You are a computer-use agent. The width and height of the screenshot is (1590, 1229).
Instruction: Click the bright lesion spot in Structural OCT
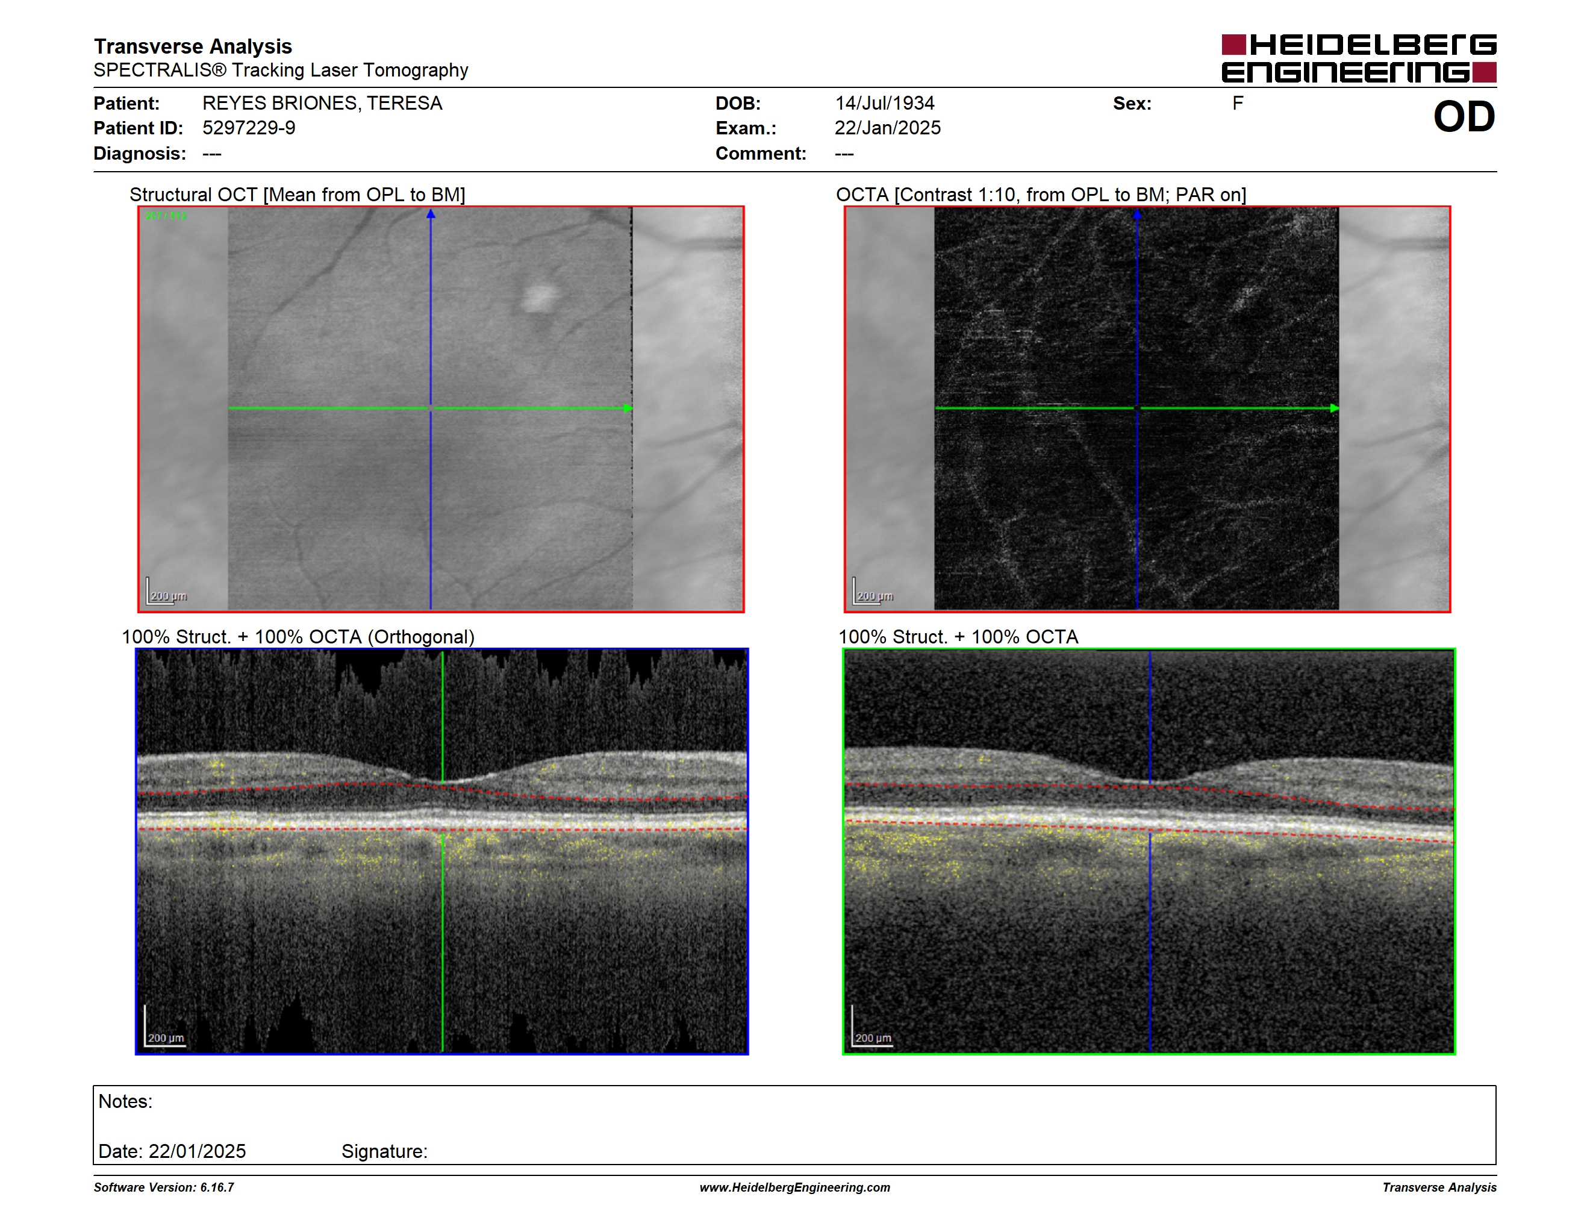(539, 297)
